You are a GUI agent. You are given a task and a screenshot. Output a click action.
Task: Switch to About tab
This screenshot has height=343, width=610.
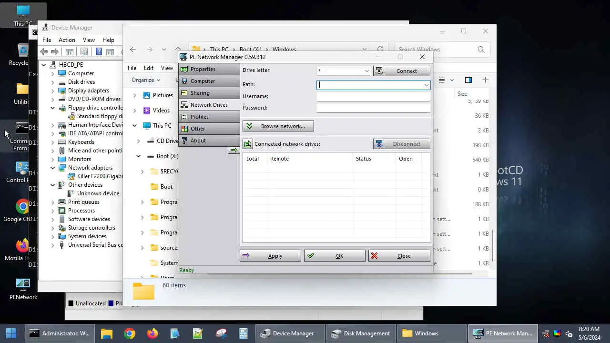(x=209, y=141)
